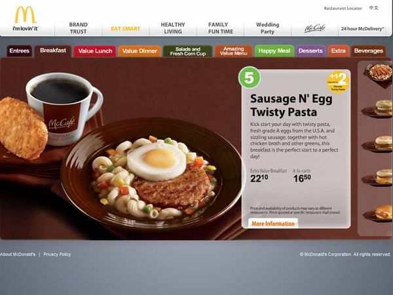
Task: Open the Beverages tab
Action: (368, 51)
